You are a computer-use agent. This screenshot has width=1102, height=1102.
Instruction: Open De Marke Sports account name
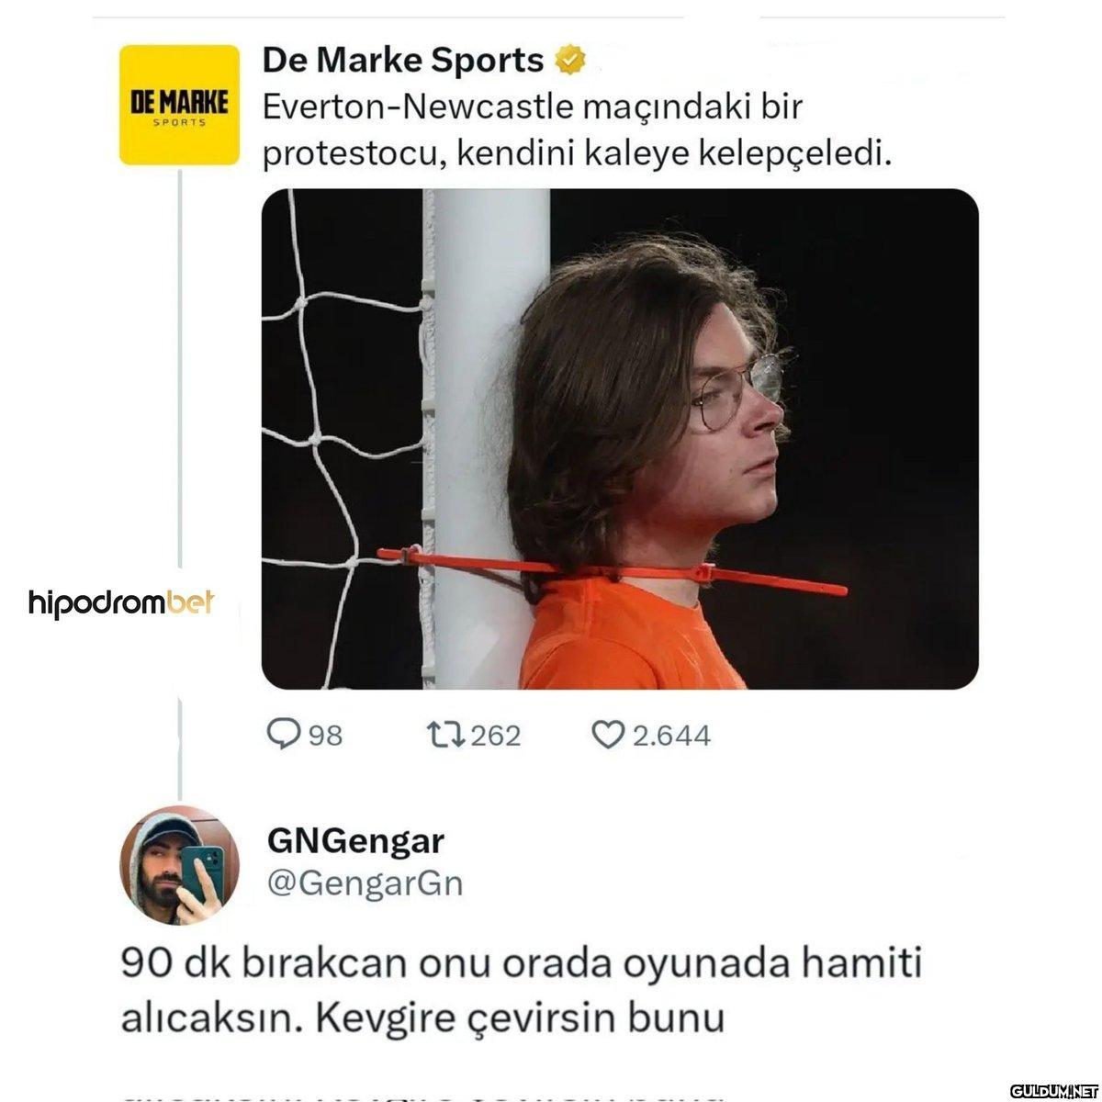[402, 61]
